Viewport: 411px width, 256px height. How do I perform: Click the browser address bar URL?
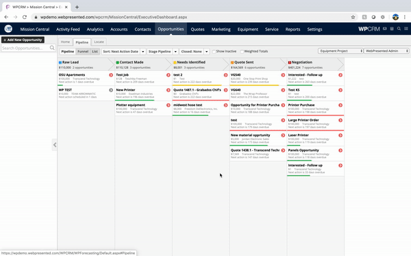click(114, 17)
